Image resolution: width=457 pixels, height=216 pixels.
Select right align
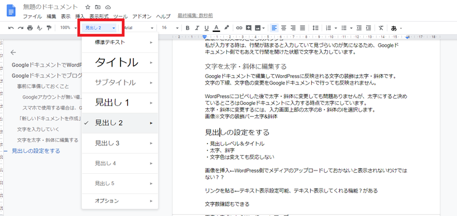[293, 28]
